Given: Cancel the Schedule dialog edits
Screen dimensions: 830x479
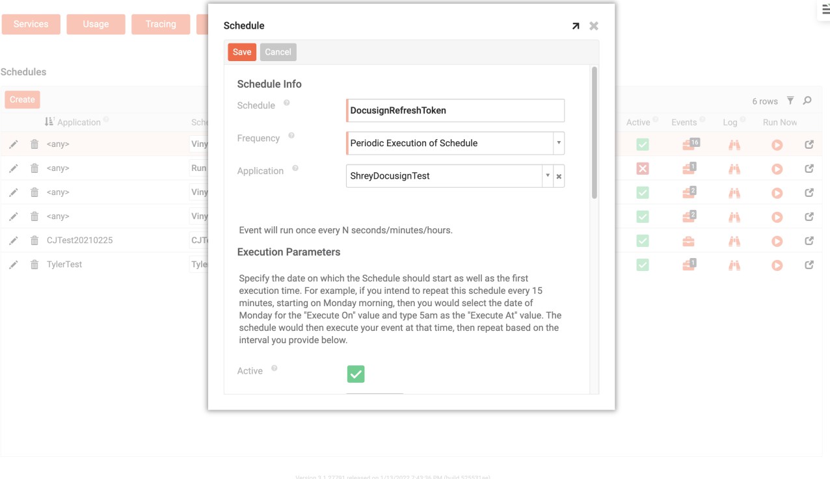Looking at the screenshot, I should point(278,52).
